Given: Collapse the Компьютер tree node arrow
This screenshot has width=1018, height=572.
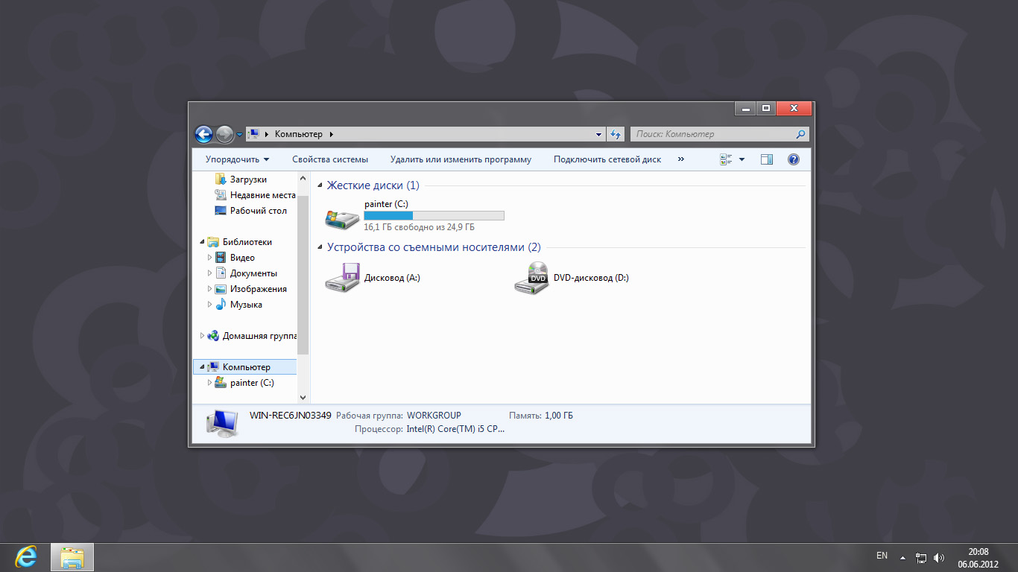Looking at the screenshot, I should pyautogui.click(x=202, y=367).
